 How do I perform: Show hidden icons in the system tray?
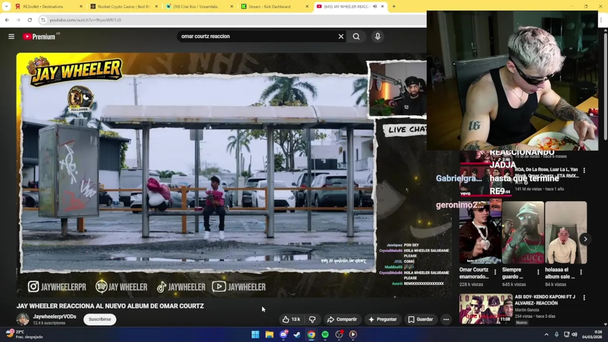[x=546, y=334]
